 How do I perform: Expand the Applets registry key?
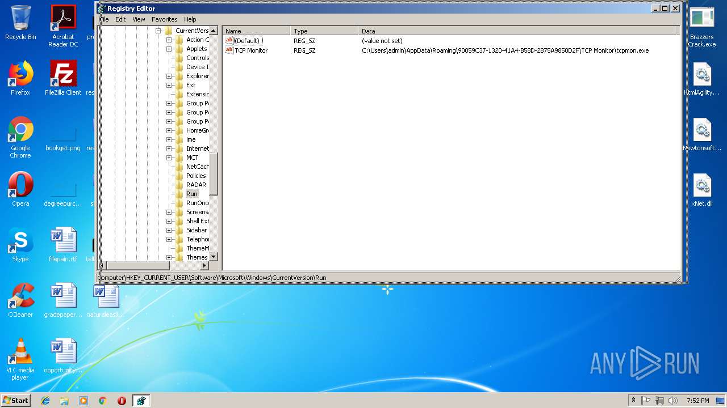point(169,49)
